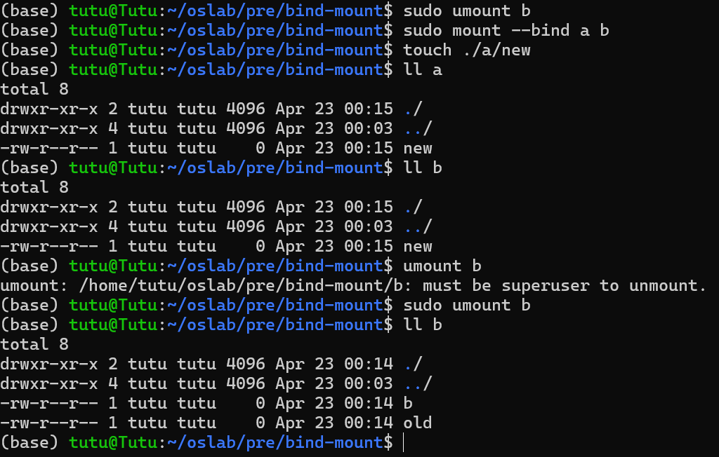Click the last 'll b' command
The height and width of the screenshot is (457, 719).
point(423,325)
